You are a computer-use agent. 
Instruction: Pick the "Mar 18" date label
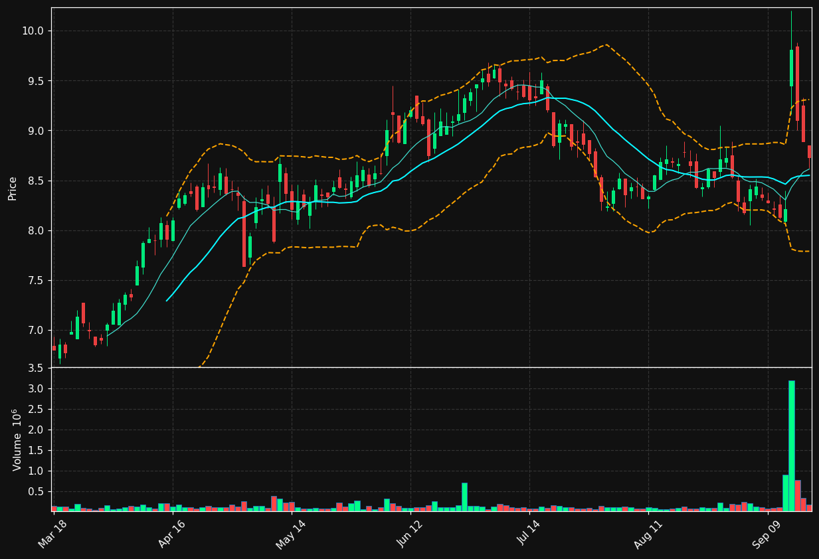[x=52, y=534]
